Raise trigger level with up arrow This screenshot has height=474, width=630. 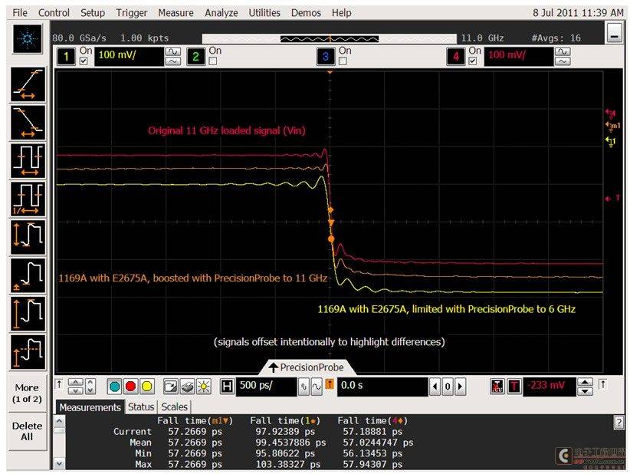[585, 382]
